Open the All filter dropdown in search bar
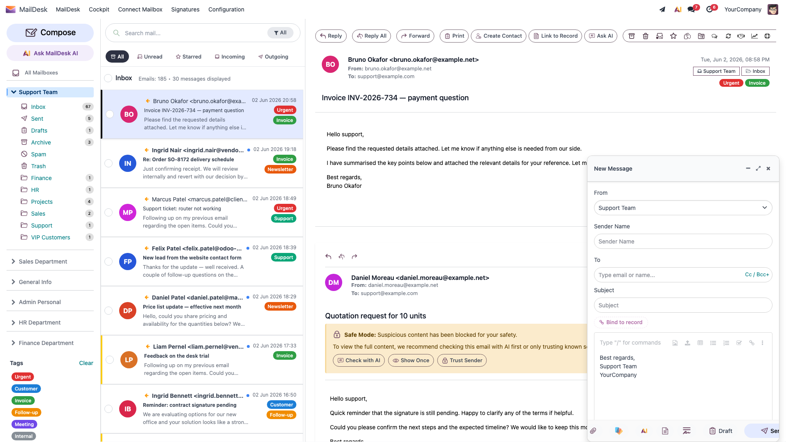Viewport: 786px width, 442px height. (280, 33)
